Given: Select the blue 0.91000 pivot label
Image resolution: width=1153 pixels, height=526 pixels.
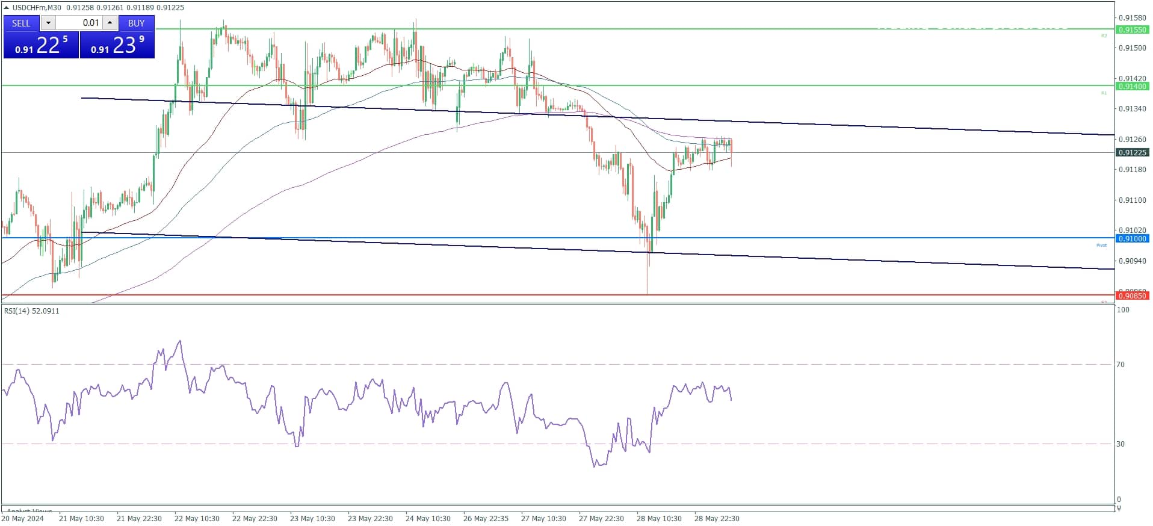Looking at the screenshot, I should 1133,239.
